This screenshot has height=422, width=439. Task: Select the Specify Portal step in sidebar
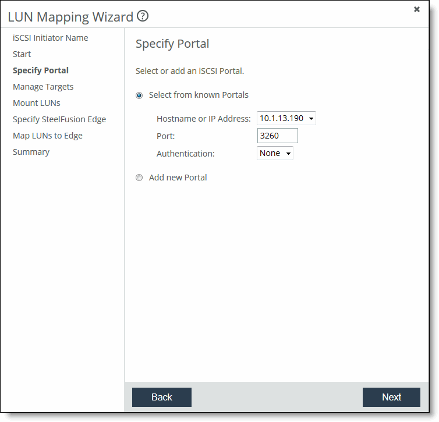tap(41, 70)
